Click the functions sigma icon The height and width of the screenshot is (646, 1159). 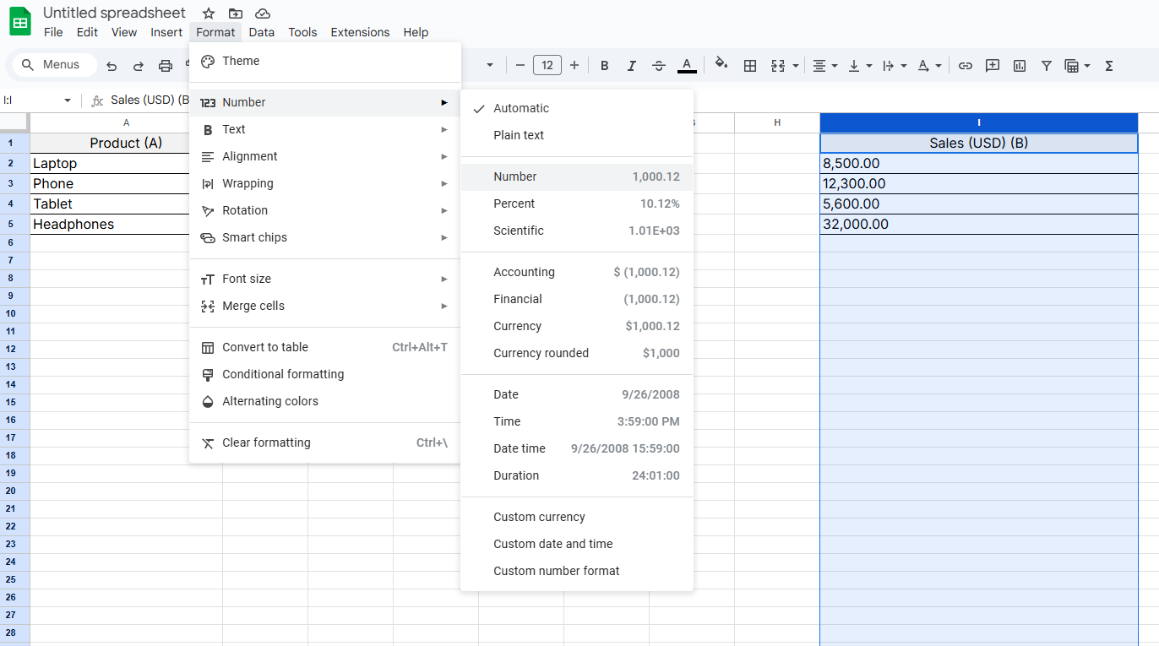click(x=1109, y=66)
